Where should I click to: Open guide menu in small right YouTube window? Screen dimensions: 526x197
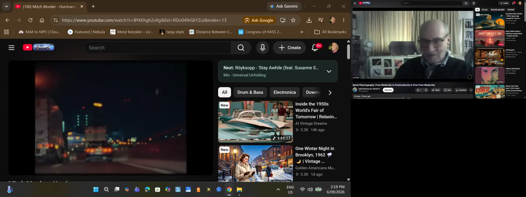[355, 3]
